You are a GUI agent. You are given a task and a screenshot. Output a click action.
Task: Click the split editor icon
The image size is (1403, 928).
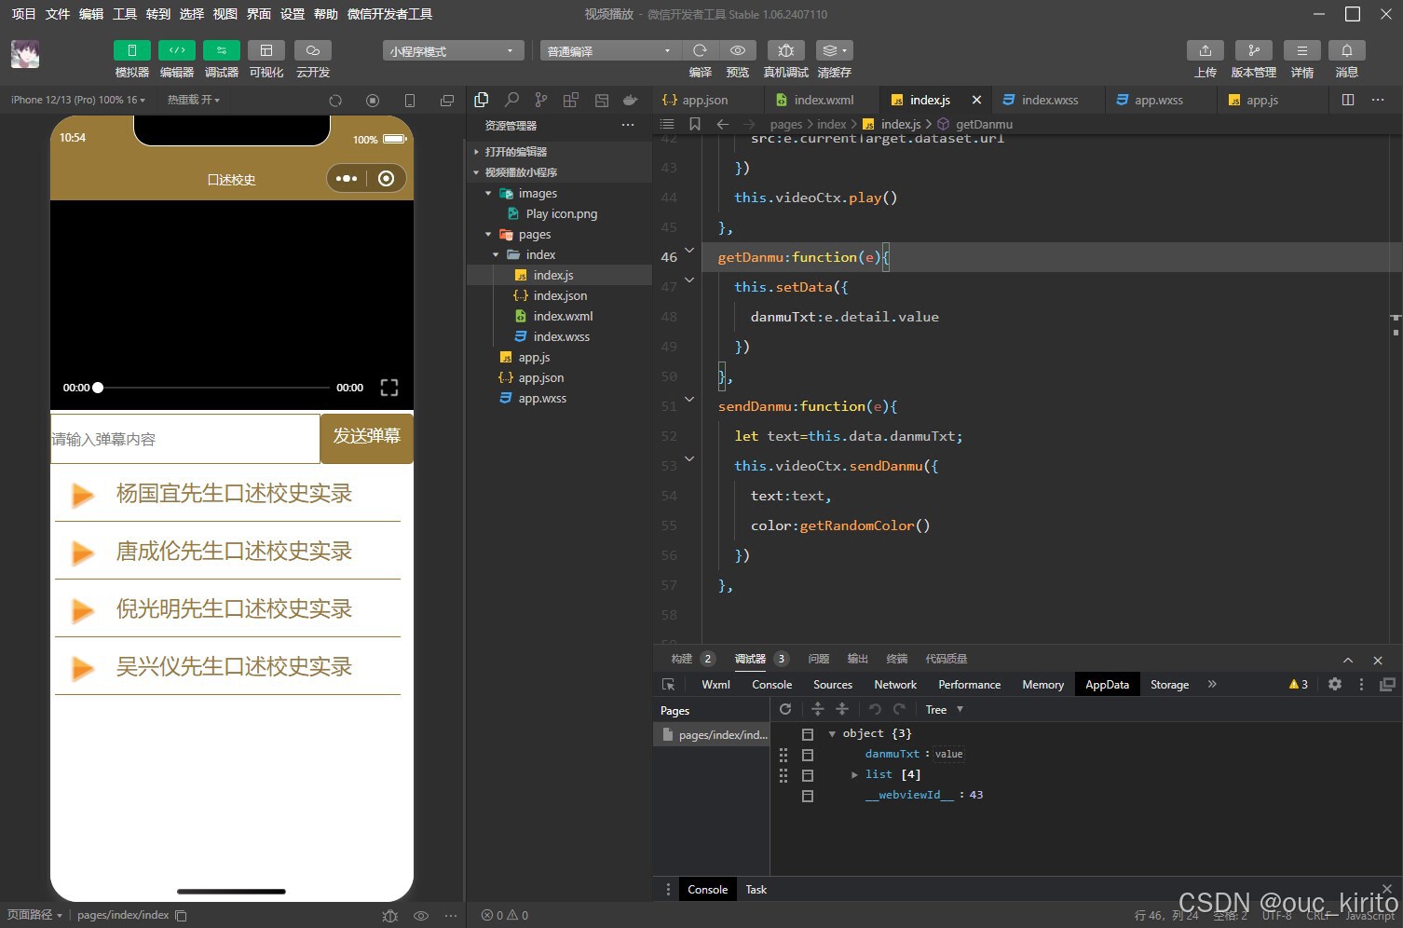(x=1348, y=100)
